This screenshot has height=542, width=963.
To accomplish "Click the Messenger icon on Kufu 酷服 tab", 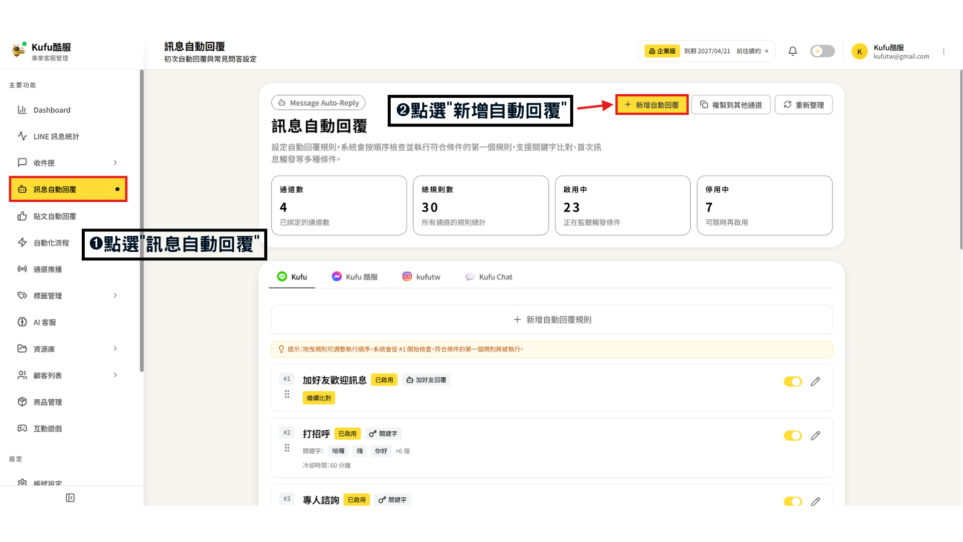I will 337,277.
